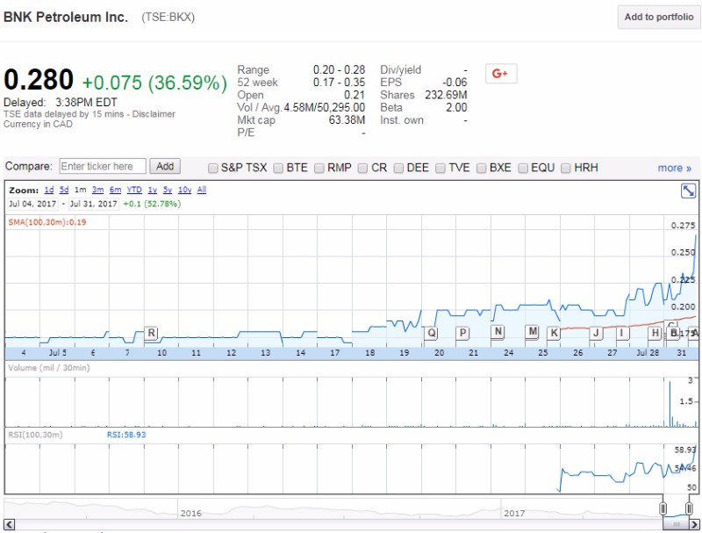Check the EQU comparison box
Viewport: 702px width, 533px height.
click(x=523, y=168)
